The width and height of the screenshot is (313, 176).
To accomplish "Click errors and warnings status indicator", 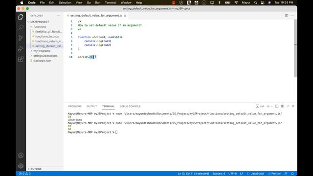I will [x=25, y=174].
